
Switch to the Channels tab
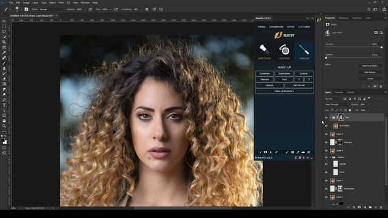[x=339, y=92]
